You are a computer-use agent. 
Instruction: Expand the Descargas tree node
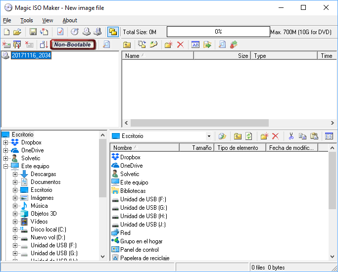point(15,174)
